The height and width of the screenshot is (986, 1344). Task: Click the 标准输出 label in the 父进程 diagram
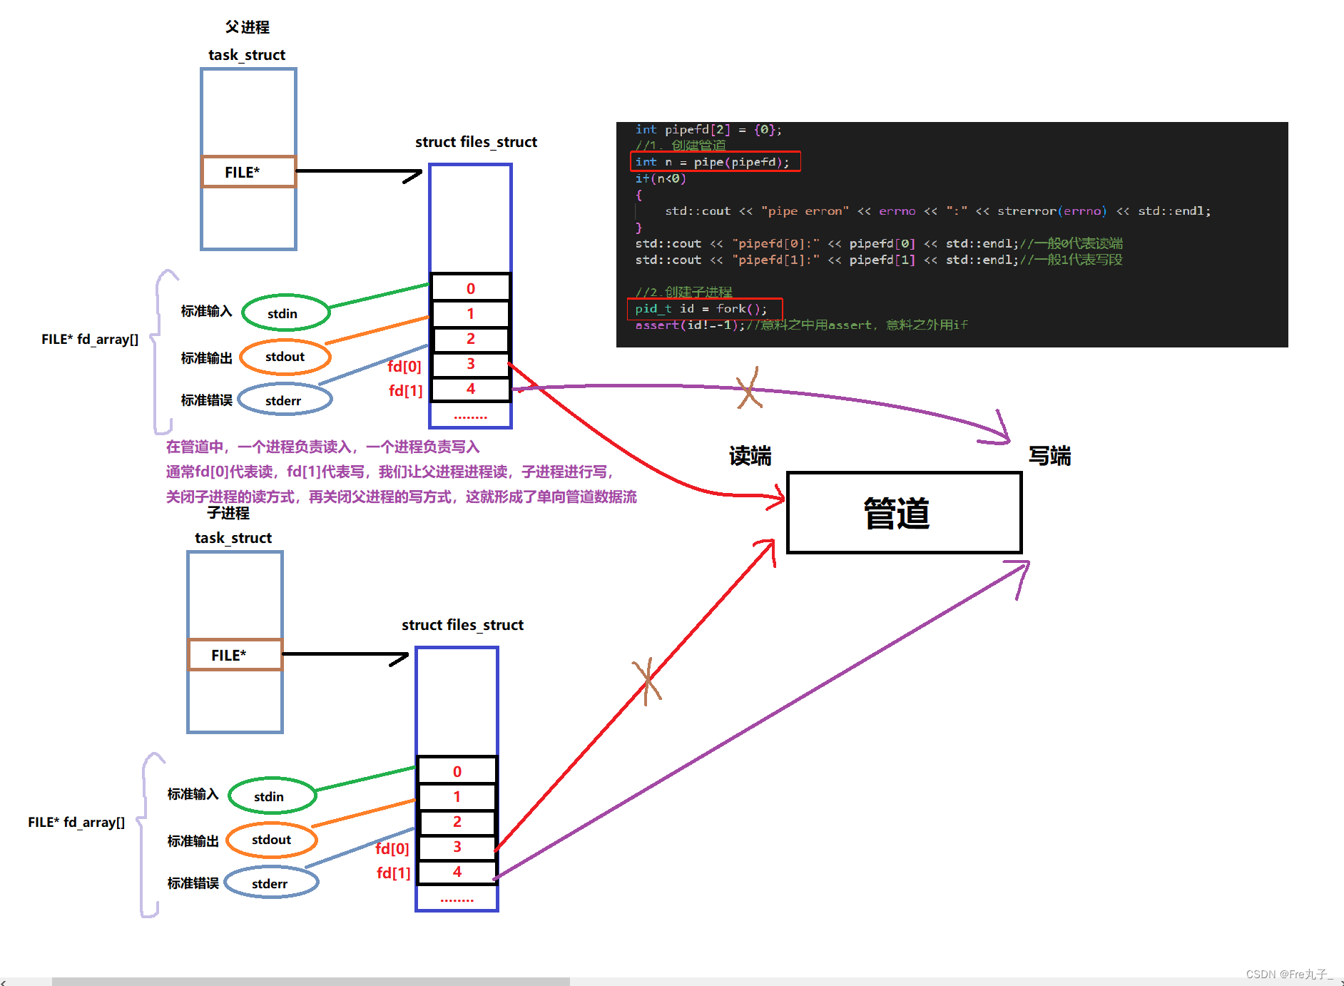(x=206, y=358)
